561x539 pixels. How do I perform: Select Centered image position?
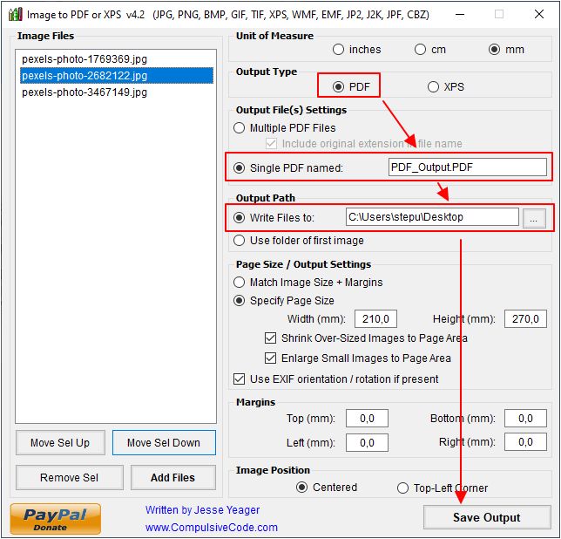[301, 488]
